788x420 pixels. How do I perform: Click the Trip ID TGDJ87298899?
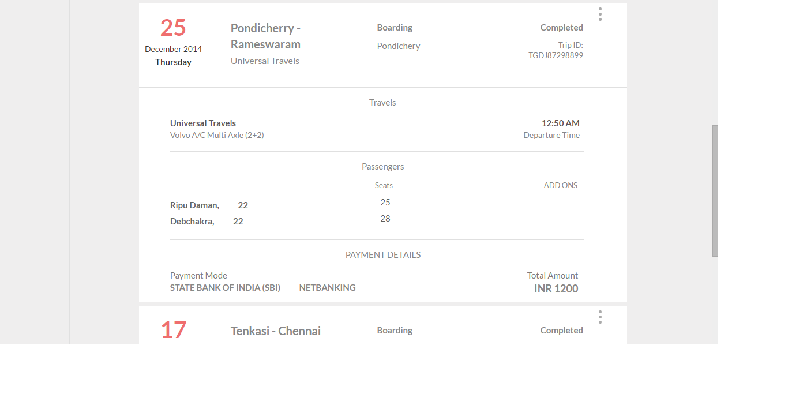point(556,56)
